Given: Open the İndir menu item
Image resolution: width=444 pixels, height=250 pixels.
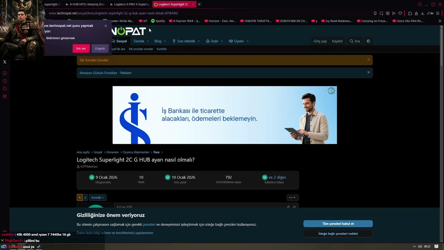Looking at the screenshot, I should (x=212, y=41).
